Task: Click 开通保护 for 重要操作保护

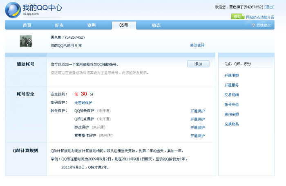Action: coord(197,136)
